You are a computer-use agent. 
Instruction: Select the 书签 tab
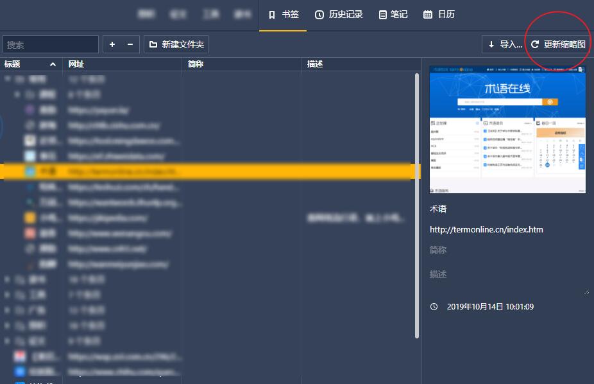tap(284, 14)
